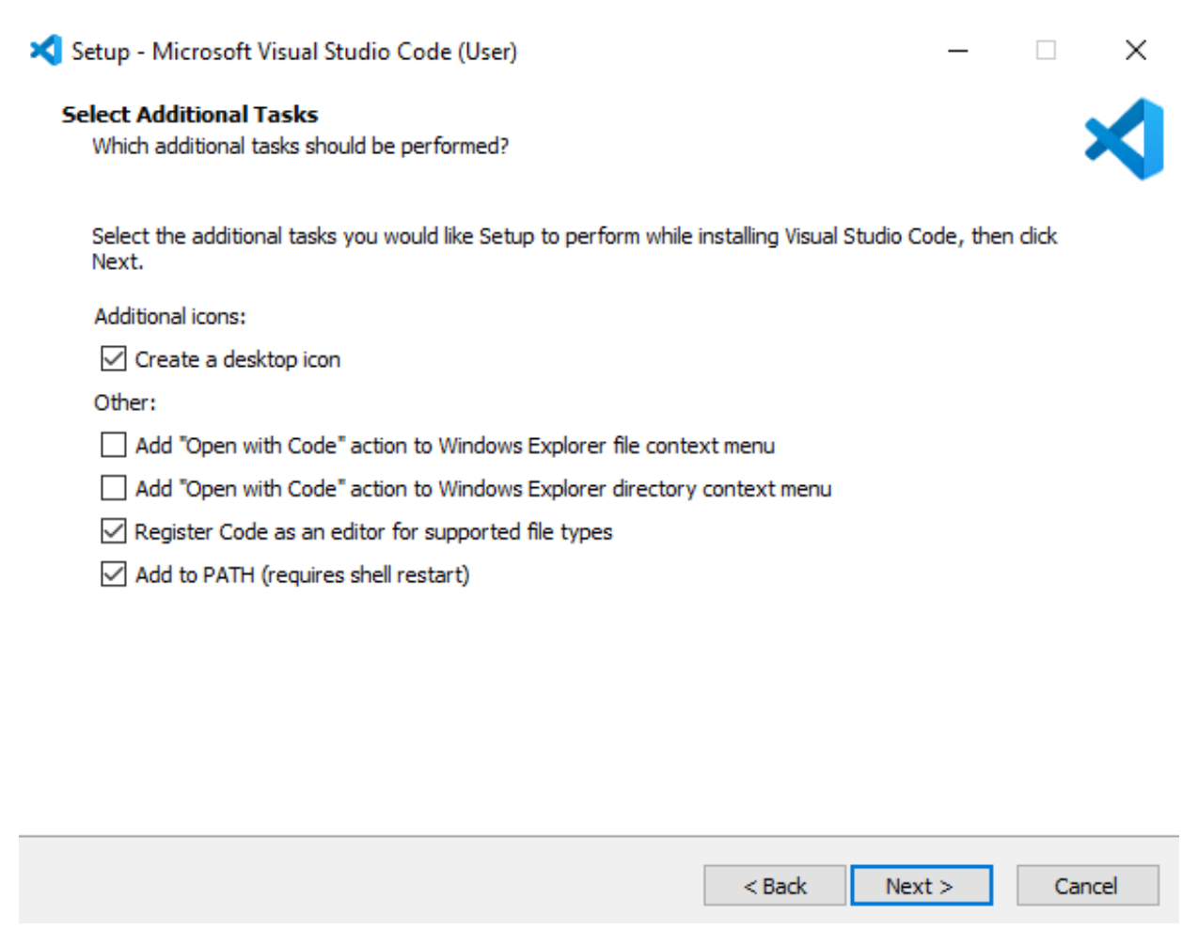Click the Setup window title text
Image resolution: width=1198 pixels, height=930 pixels.
click(294, 51)
